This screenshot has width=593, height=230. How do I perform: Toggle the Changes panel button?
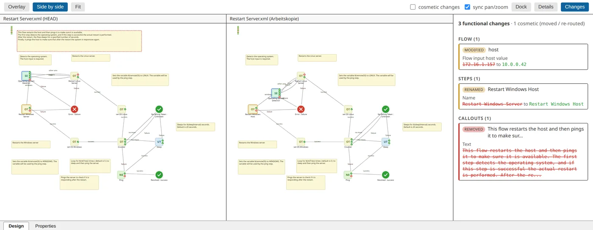point(575,7)
